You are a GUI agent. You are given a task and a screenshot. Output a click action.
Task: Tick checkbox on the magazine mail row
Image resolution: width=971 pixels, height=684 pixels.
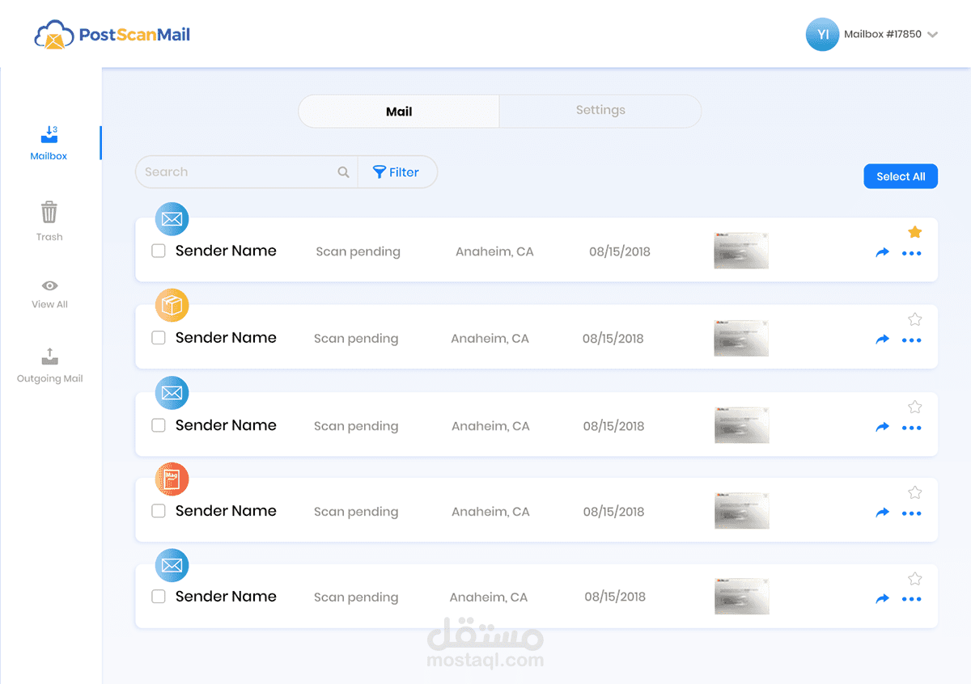click(159, 511)
